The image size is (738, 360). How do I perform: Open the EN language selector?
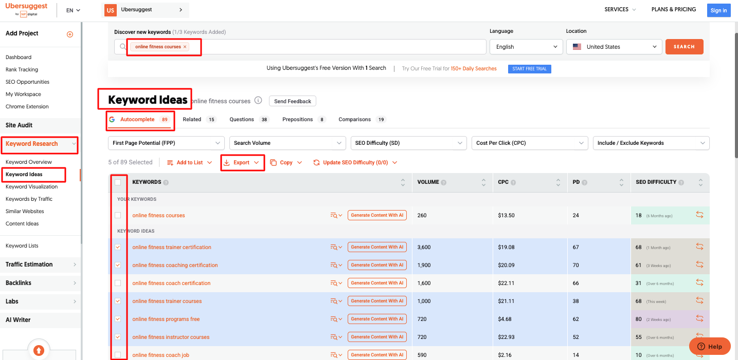coord(73,10)
